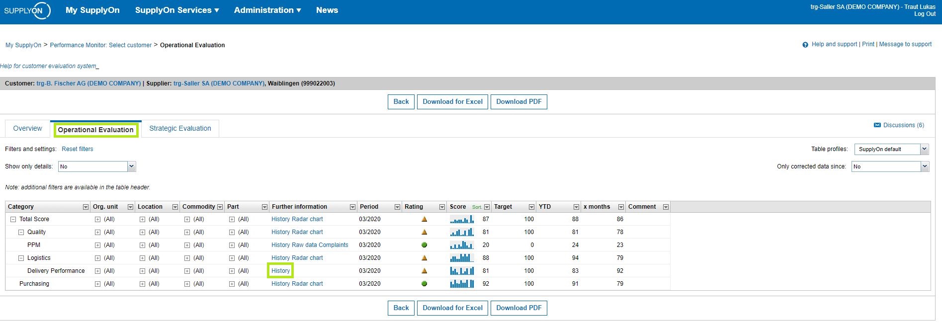The width and height of the screenshot is (942, 327).
Task: Open the Score column filter icon
Action: 487,207
